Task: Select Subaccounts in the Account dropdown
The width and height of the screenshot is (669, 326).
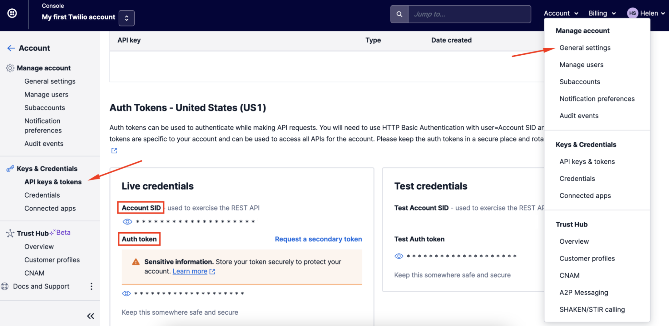Action: click(x=580, y=82)
